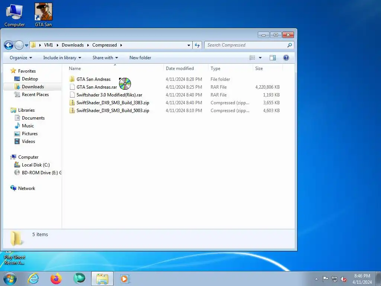Click the network tray icon
This screenshot has width=381, height=286.
click(334, 279)
